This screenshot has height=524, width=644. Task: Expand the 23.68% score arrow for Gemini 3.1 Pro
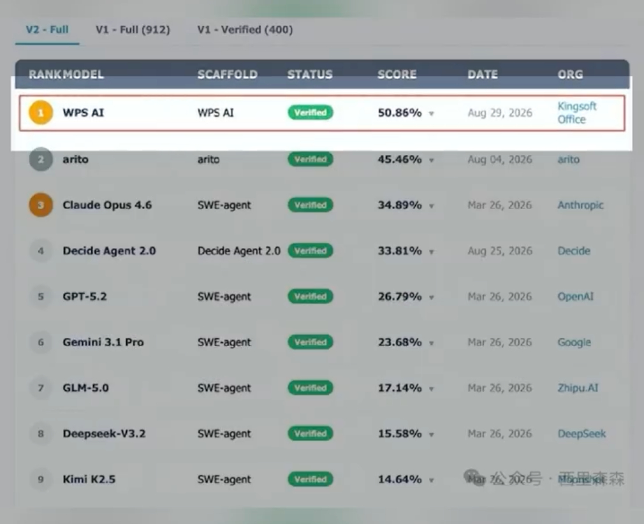pyautogui.click(x=431, y=344)
